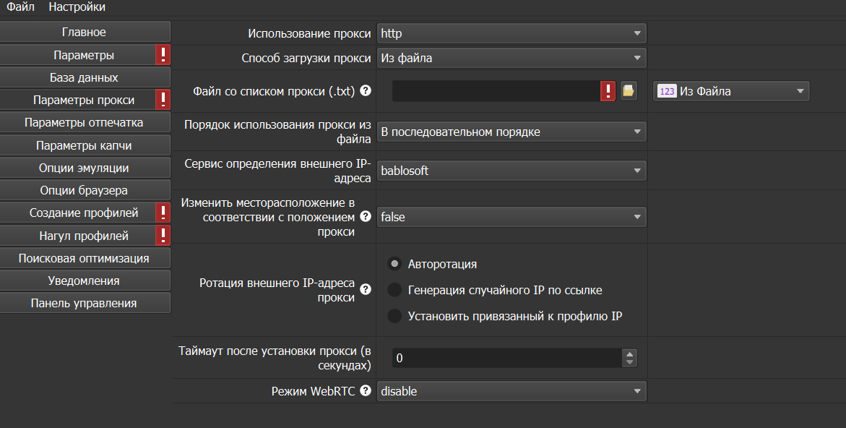This screenshot has width=846, height=428.
Task: Click the folder browse icon for proxy file
Action: tap(629, 91)
